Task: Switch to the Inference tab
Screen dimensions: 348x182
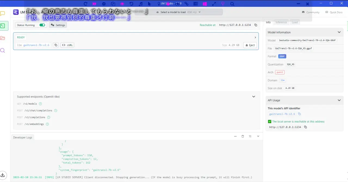Action: click(x=281, y=22)
